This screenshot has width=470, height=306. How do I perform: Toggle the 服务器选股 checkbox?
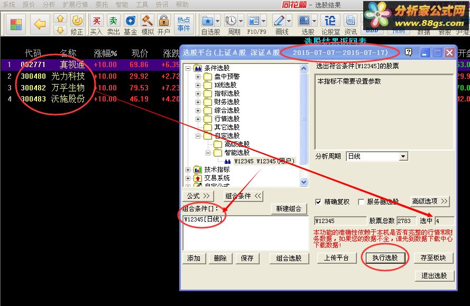pyautogui.click(x=361, y=202)
